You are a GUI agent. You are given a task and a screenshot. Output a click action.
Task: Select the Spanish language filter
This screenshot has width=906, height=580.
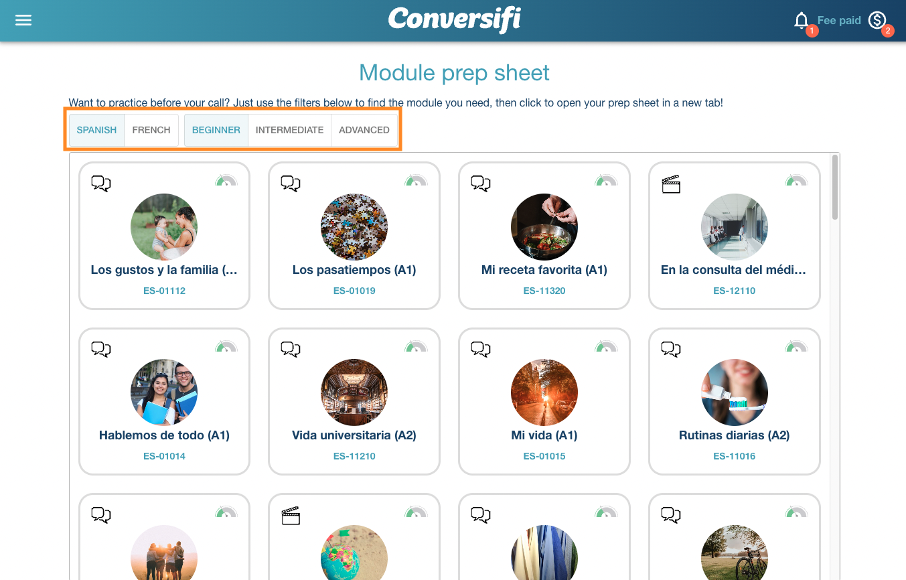96,130
